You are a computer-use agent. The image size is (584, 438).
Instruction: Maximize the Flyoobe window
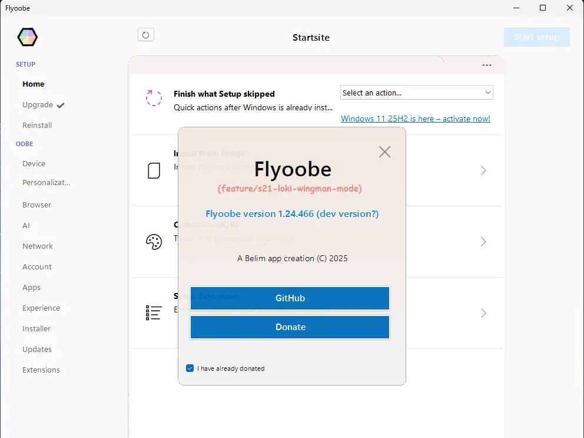(x=543, y=8)
